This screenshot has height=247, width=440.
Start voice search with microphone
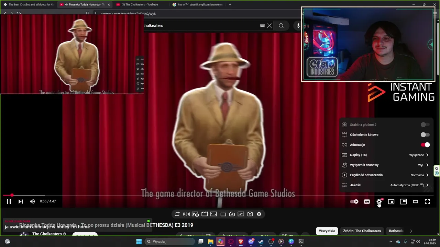pyautogui.click(x=298, y=26)
